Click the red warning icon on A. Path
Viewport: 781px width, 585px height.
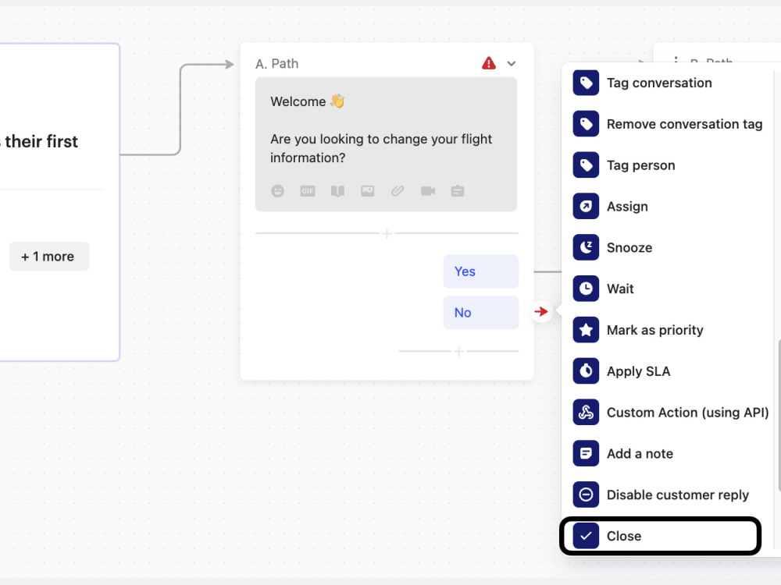point(489,63)
